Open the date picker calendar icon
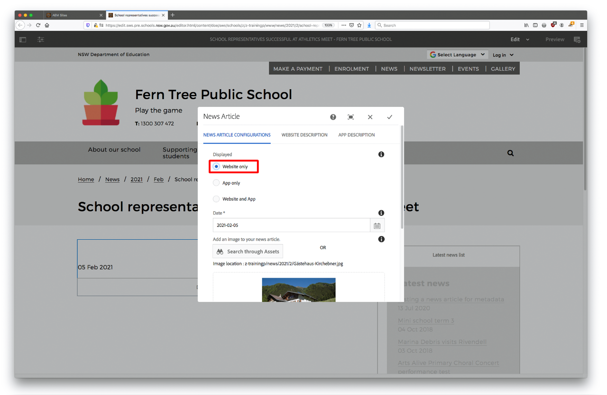This screenshot has height=395, width=607. point(377,226)
